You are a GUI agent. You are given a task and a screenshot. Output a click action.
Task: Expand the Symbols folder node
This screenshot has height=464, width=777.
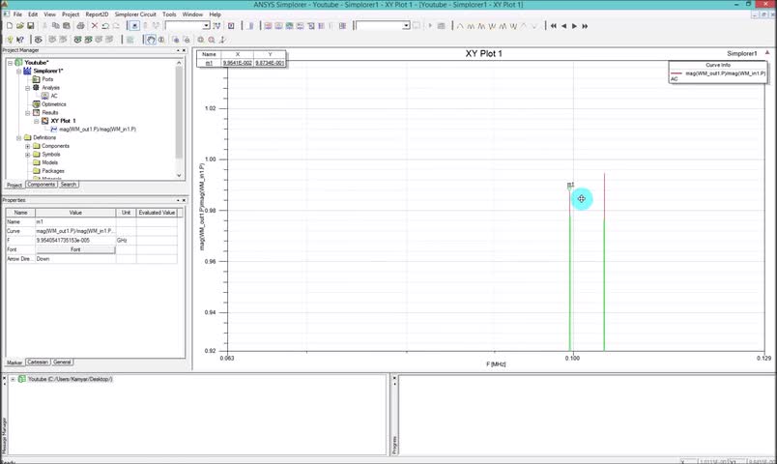tap(28, 155)
